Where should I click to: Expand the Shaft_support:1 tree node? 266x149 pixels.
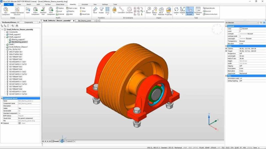click(5, 34)
